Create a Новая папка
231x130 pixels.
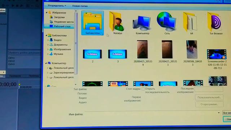tap(80, 6)
